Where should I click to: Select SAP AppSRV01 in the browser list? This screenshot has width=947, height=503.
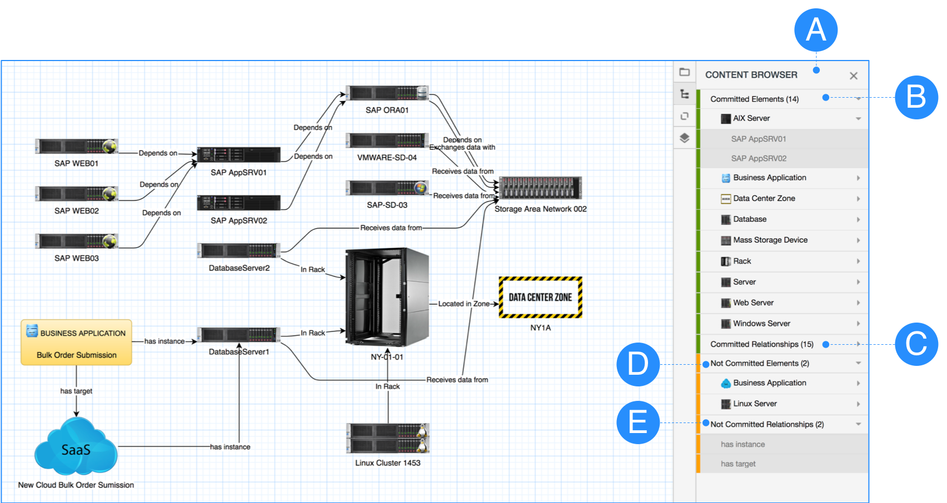pyautogui.click(x=784, y=139)
